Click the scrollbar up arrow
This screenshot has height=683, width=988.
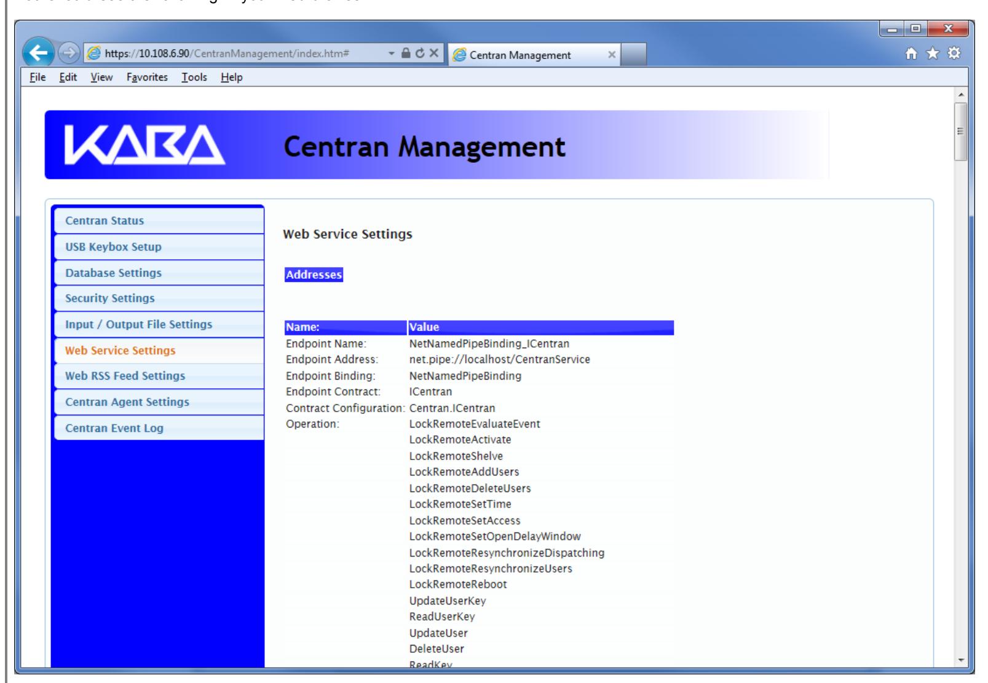tap(961, 95)
